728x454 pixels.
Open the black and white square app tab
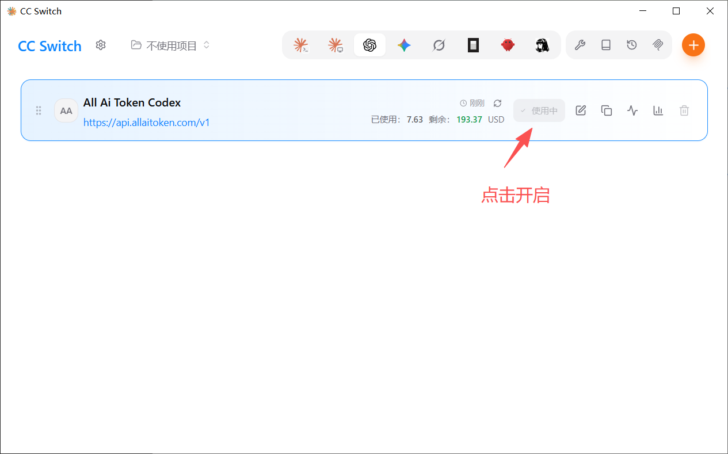(473, 45)
